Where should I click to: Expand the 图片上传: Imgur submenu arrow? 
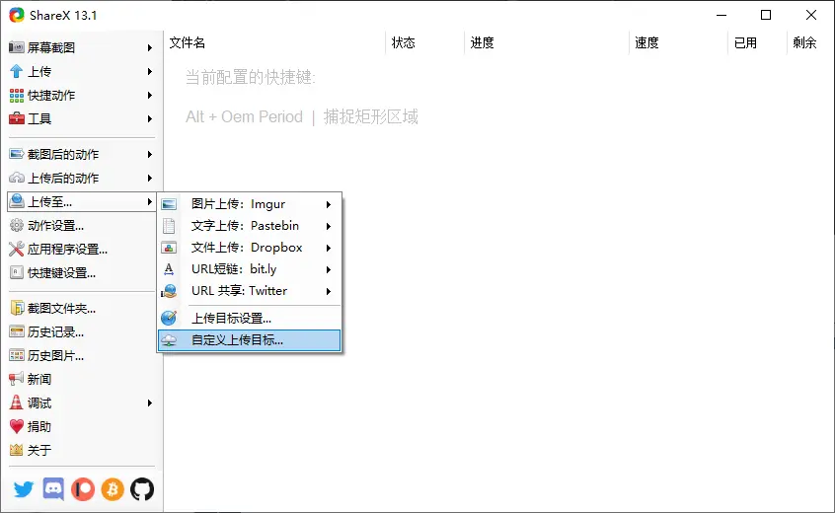[329, 204]
